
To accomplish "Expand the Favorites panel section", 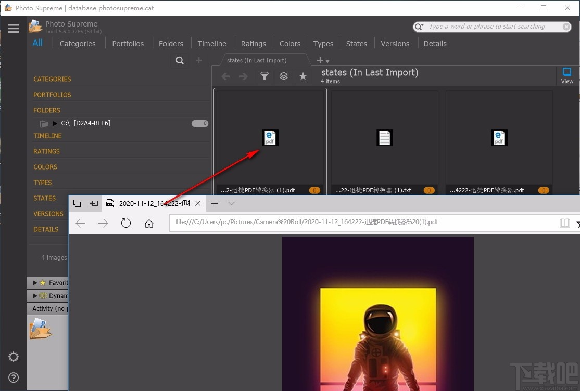I will [x=35, y=283].
